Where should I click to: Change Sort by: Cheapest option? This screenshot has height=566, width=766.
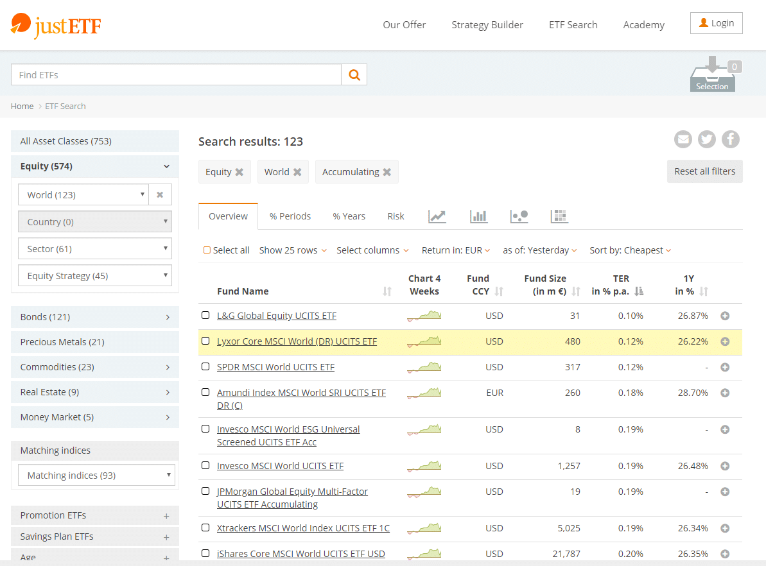(630, 250)
